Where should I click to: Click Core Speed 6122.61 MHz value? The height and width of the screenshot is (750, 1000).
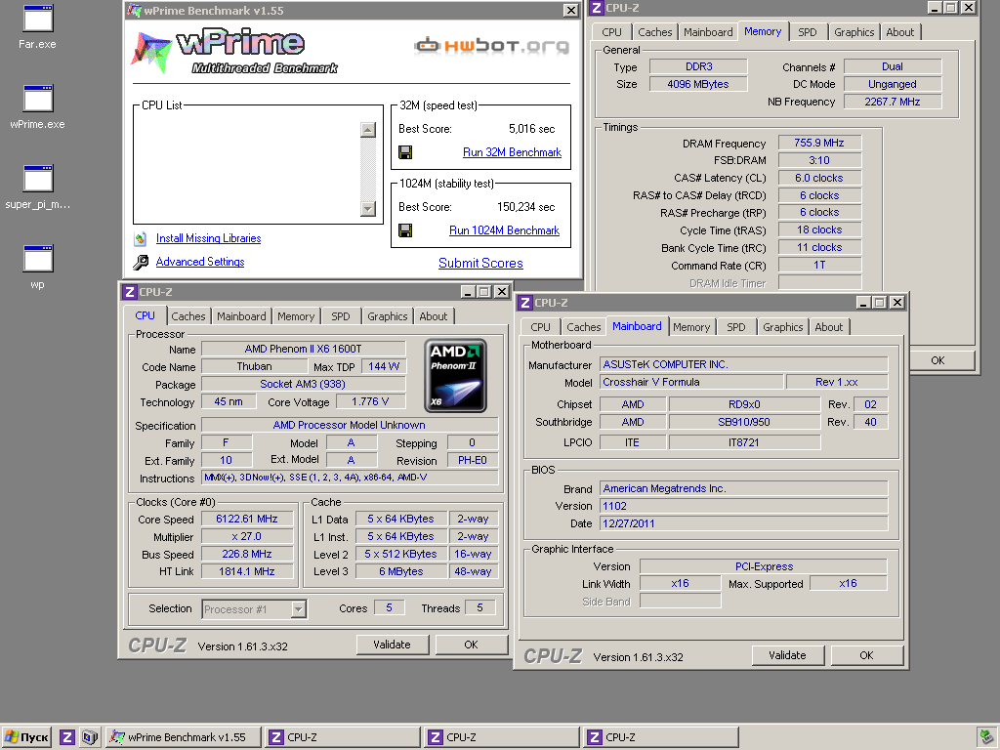click(247, 520)
